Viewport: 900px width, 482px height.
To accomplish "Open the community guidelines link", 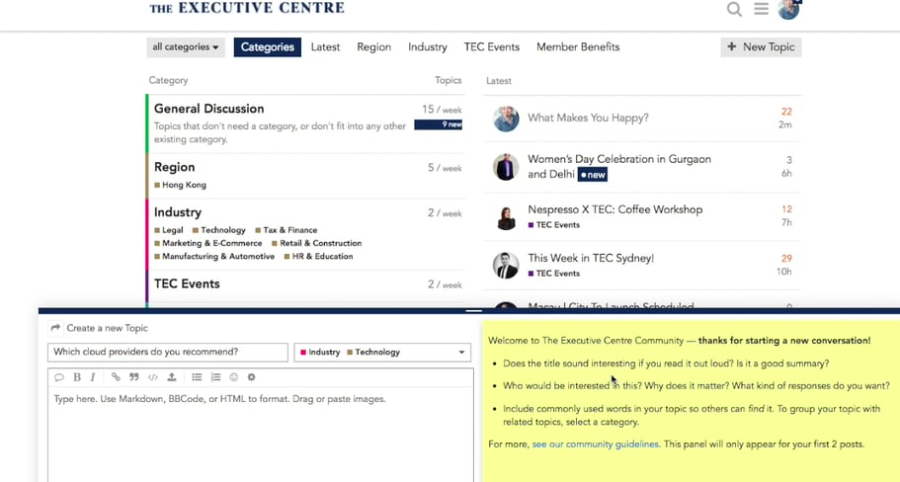I will click(595, 444).
